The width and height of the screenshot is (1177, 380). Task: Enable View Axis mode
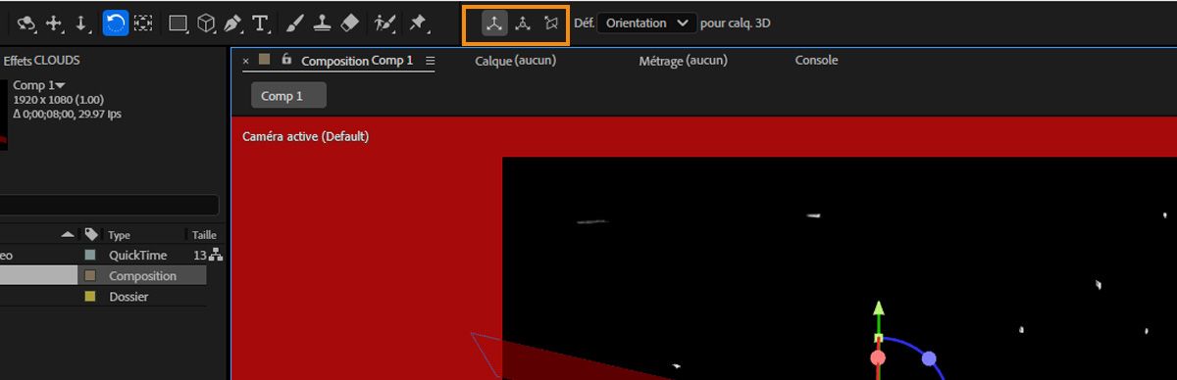551,23
